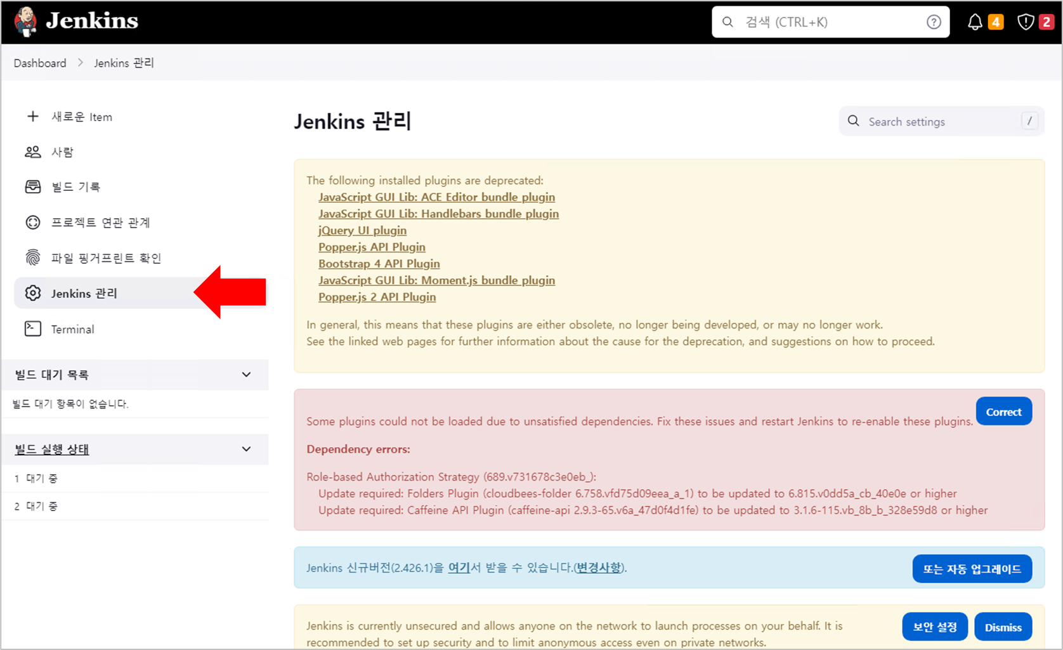
Task: Click the 여기 download link
Action: (459, 568)
